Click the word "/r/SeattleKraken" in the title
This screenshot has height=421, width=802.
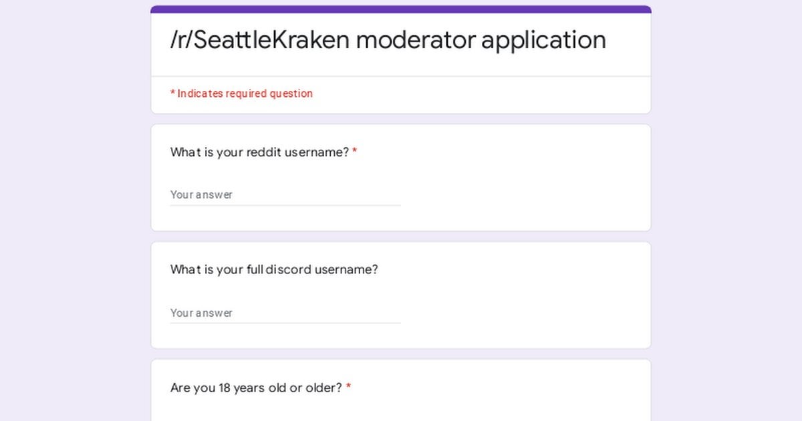point(259,40)
